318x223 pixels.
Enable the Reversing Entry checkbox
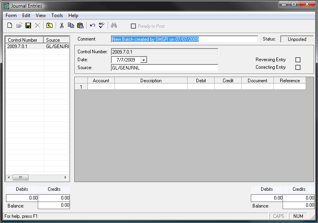pos(298,60)
